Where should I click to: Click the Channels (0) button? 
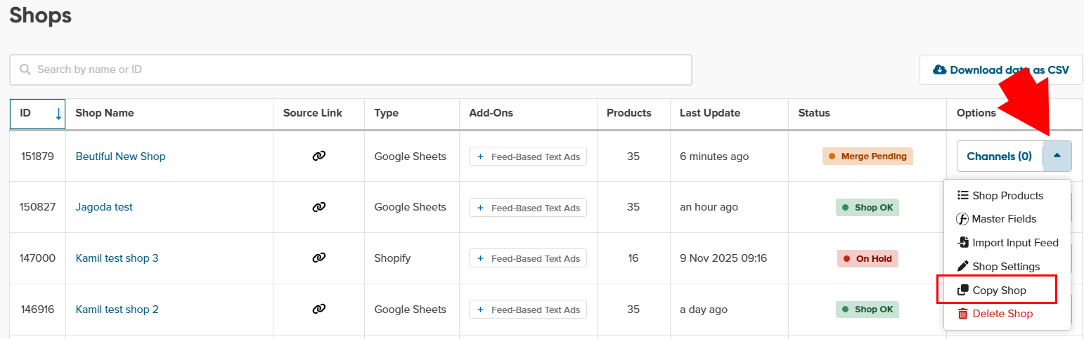pos(999,157)
